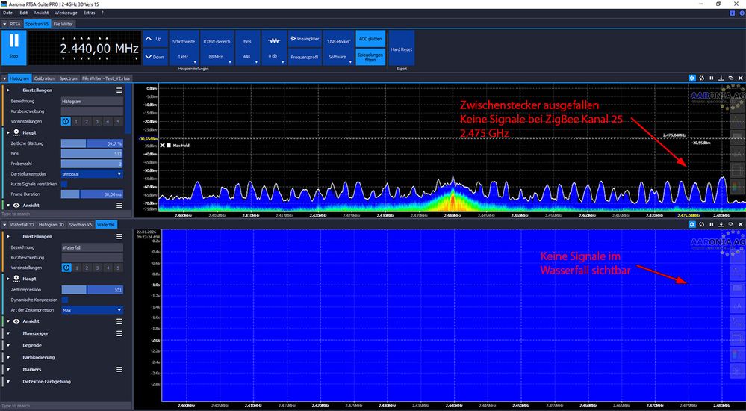This screenshot has width=746, height=411.
Task: Click the Kurzbeschreibung input field in Histogram
Action: 91,111
